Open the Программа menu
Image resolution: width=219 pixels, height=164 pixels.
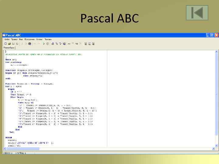coord(29,39)
